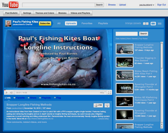The image size is (168, 133).
Task: Play the video with the play button
Action: (7, 92)
